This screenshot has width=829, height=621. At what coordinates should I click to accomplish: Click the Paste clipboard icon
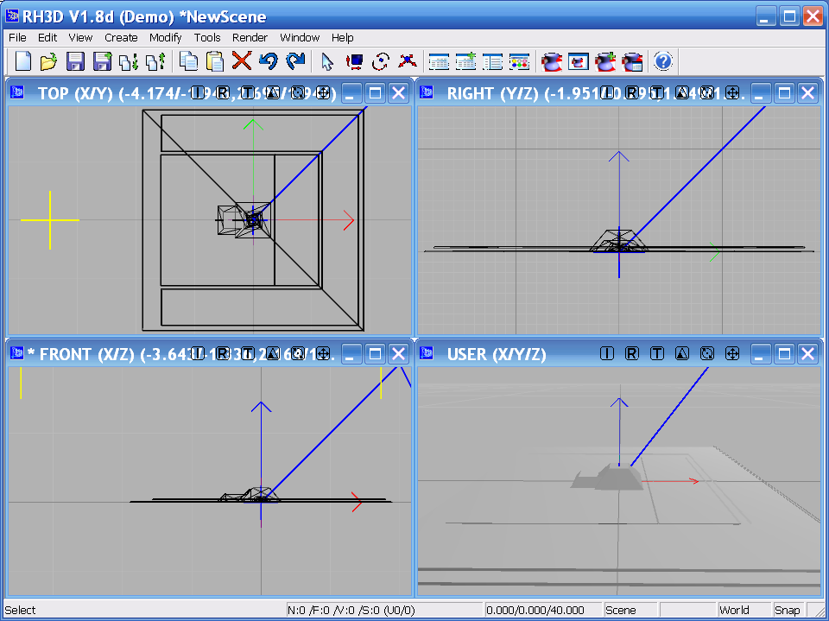pos(215,61)
